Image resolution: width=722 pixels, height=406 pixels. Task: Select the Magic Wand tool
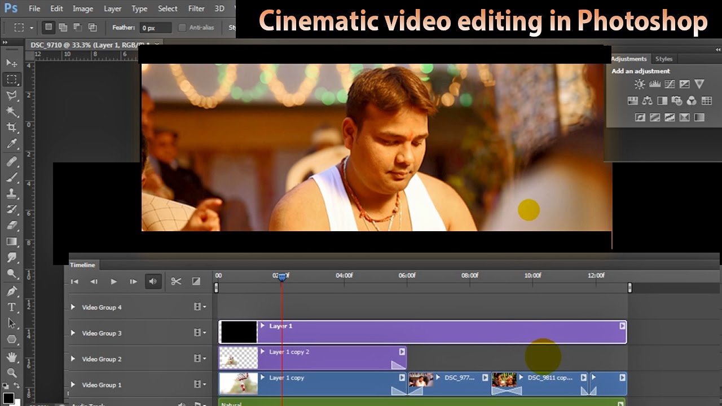(11, 112)
